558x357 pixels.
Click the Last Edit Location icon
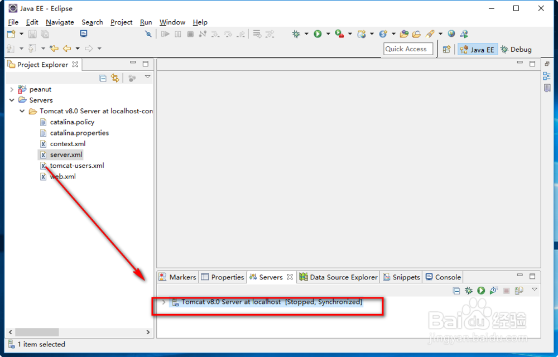coord(54,49)
